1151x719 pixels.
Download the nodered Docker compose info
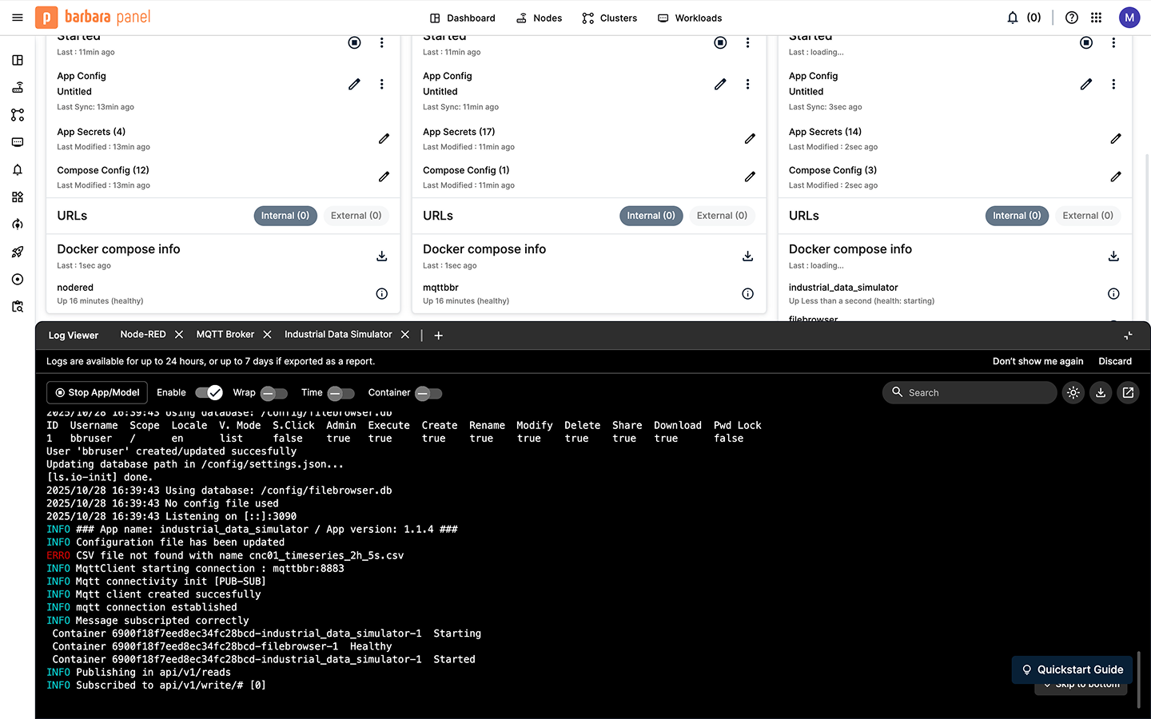click(382, 256)
